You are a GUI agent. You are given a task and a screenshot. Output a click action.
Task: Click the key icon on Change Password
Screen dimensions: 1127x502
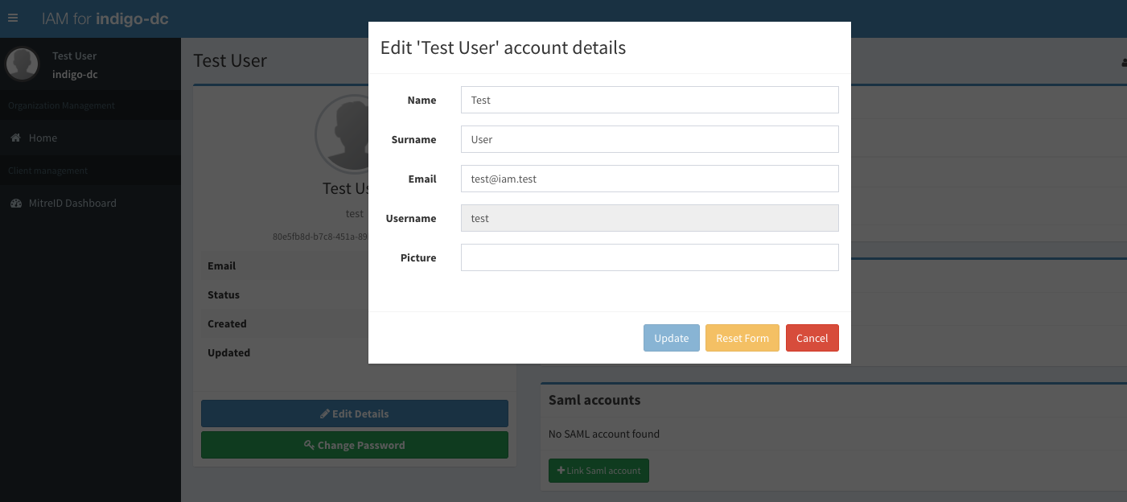coord(309,445)
